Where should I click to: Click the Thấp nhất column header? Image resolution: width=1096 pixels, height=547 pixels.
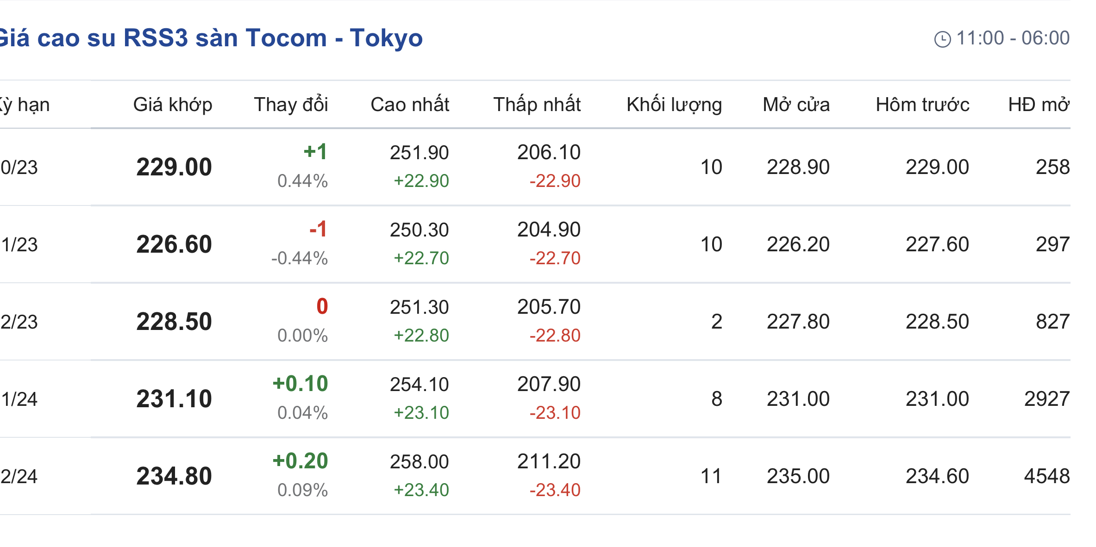(x=537, y=105)
